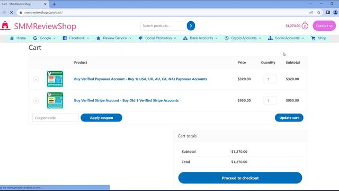Viewport: 339px width, 191px height.
Task: Click the Cart totals heading
Action: click(187, 136)
